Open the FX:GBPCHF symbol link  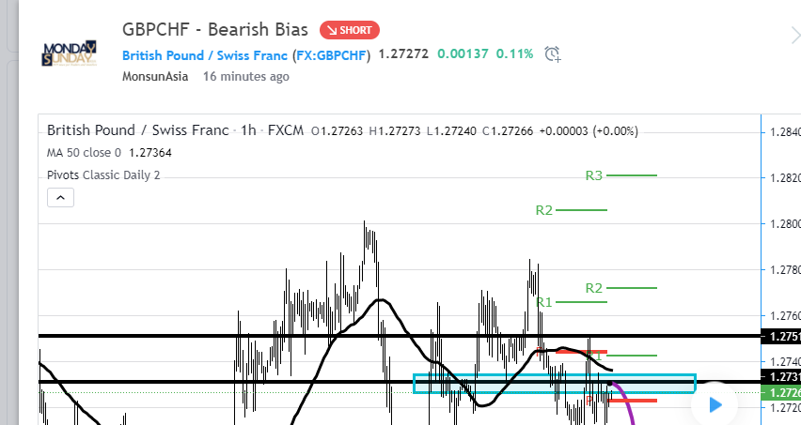(x=331, y=54)
